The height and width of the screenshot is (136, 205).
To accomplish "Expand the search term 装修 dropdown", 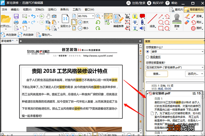I will [x=202, y=52].
